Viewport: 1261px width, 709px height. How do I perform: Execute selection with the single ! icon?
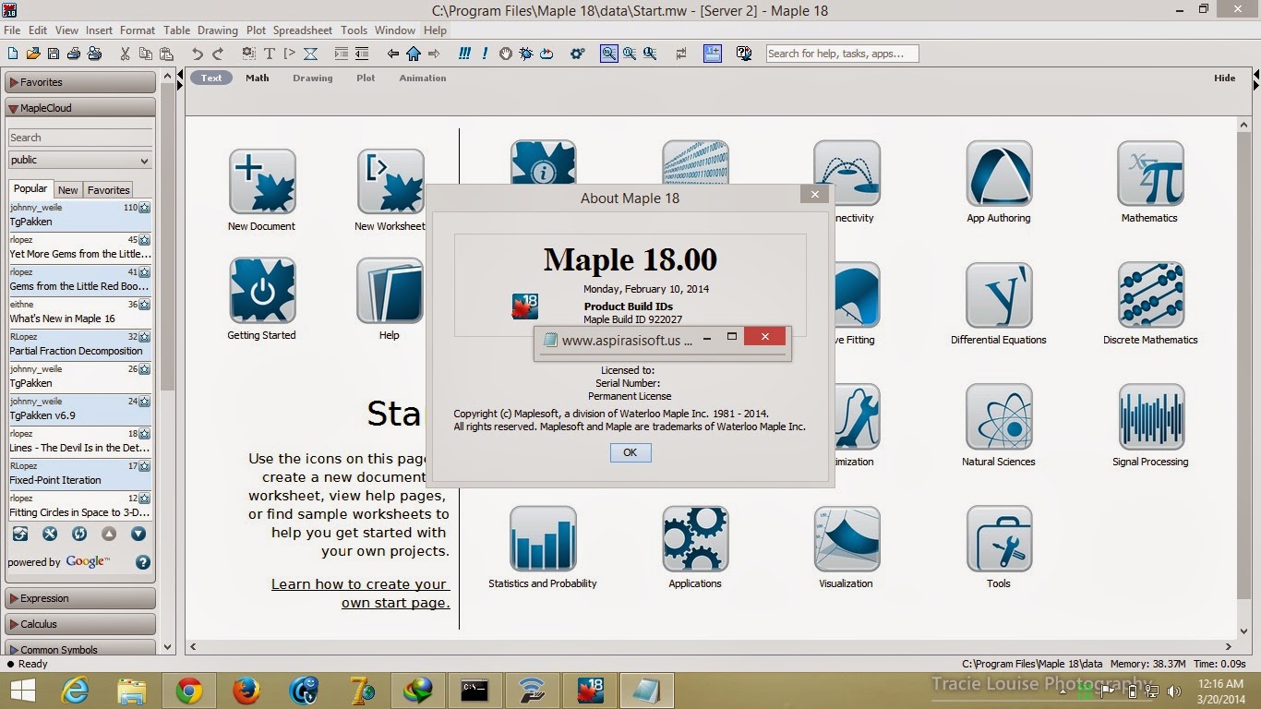pyautogui.click(x=485, y=54)
